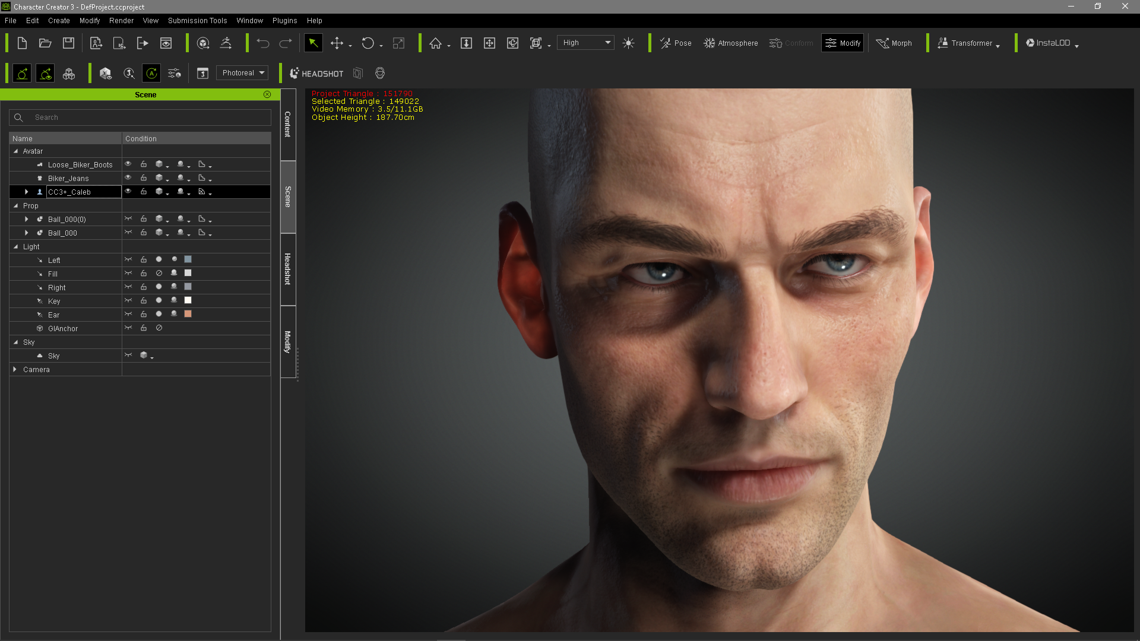This screenshot has width=1140, height=641.
Task: Click the Ear light salmon swatch
Action: [188, 314]
